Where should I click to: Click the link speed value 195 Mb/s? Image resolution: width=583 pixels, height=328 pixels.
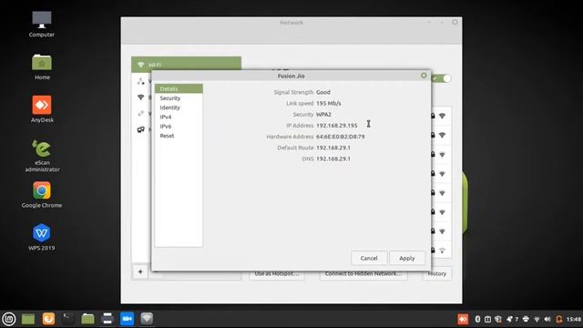[328, 103]
